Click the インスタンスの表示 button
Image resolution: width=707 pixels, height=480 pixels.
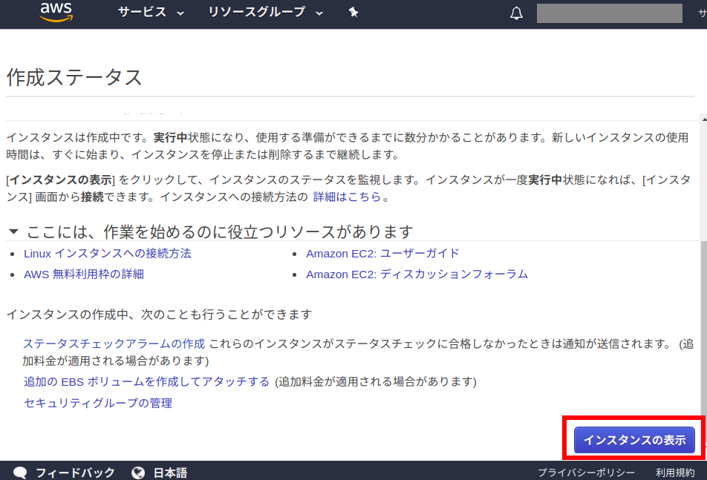634,440
